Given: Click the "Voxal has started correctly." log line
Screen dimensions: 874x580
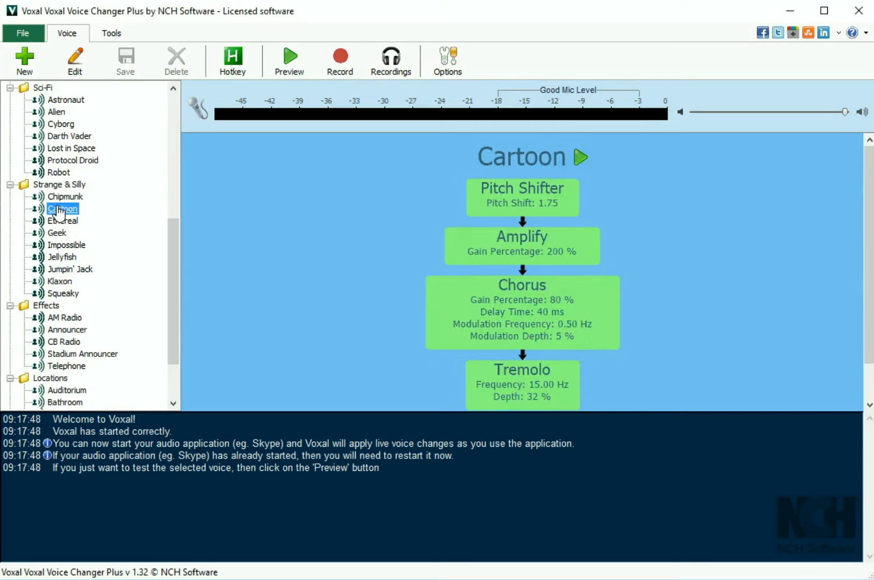Looking at the screenshot, I should coord(112,432).
